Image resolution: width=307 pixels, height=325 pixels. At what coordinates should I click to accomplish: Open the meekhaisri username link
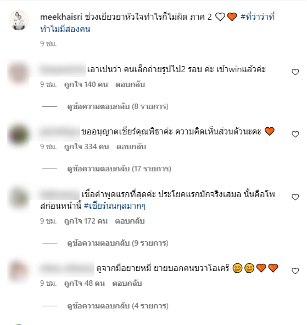(x=61, y=17)
